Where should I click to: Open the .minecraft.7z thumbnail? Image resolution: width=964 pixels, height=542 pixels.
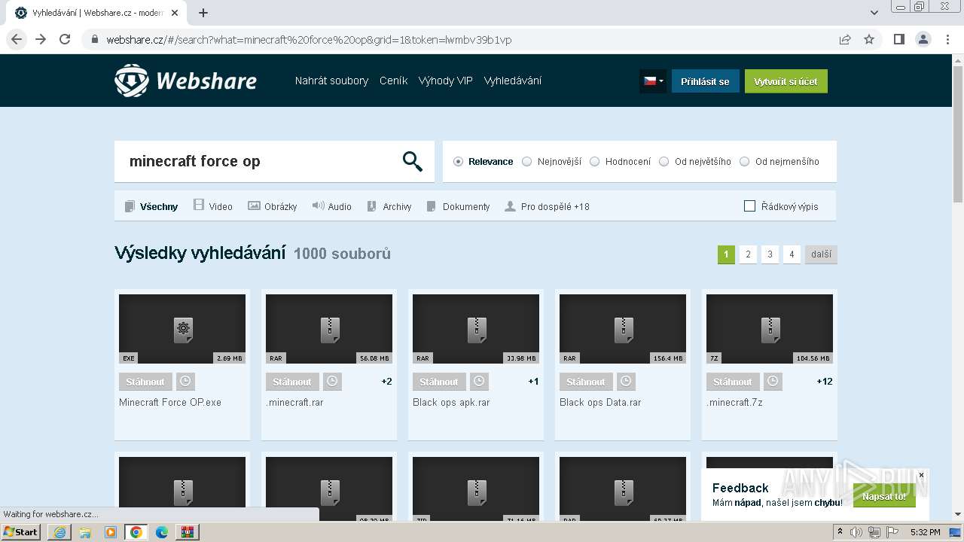coord(770,329)
